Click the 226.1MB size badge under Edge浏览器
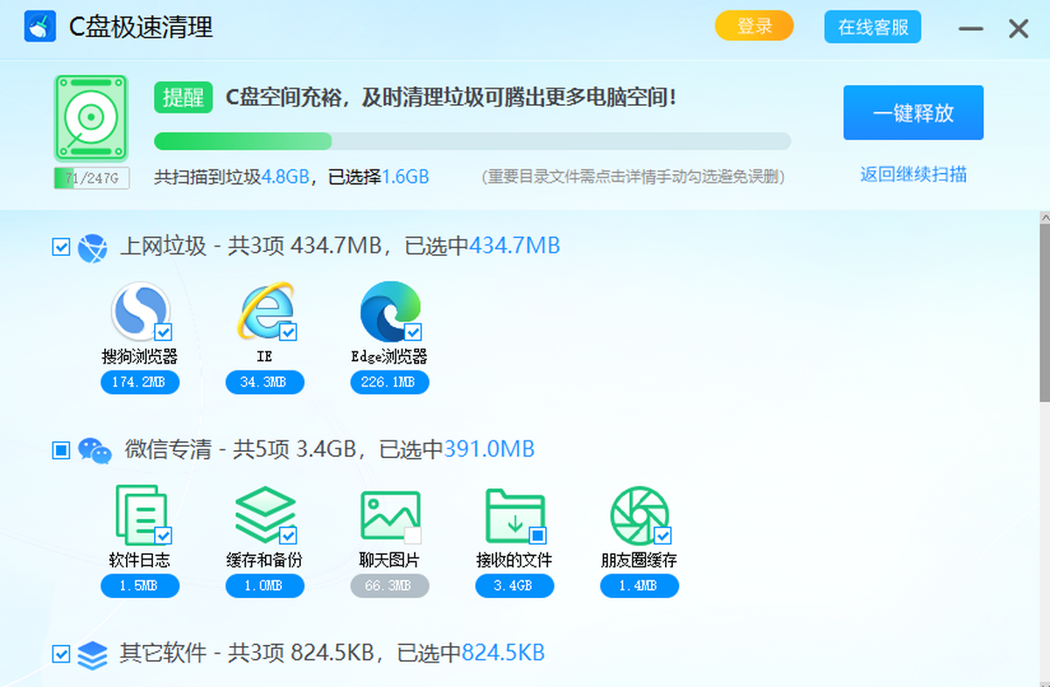The image size is (1050, 687). click(x=389, y=383)
